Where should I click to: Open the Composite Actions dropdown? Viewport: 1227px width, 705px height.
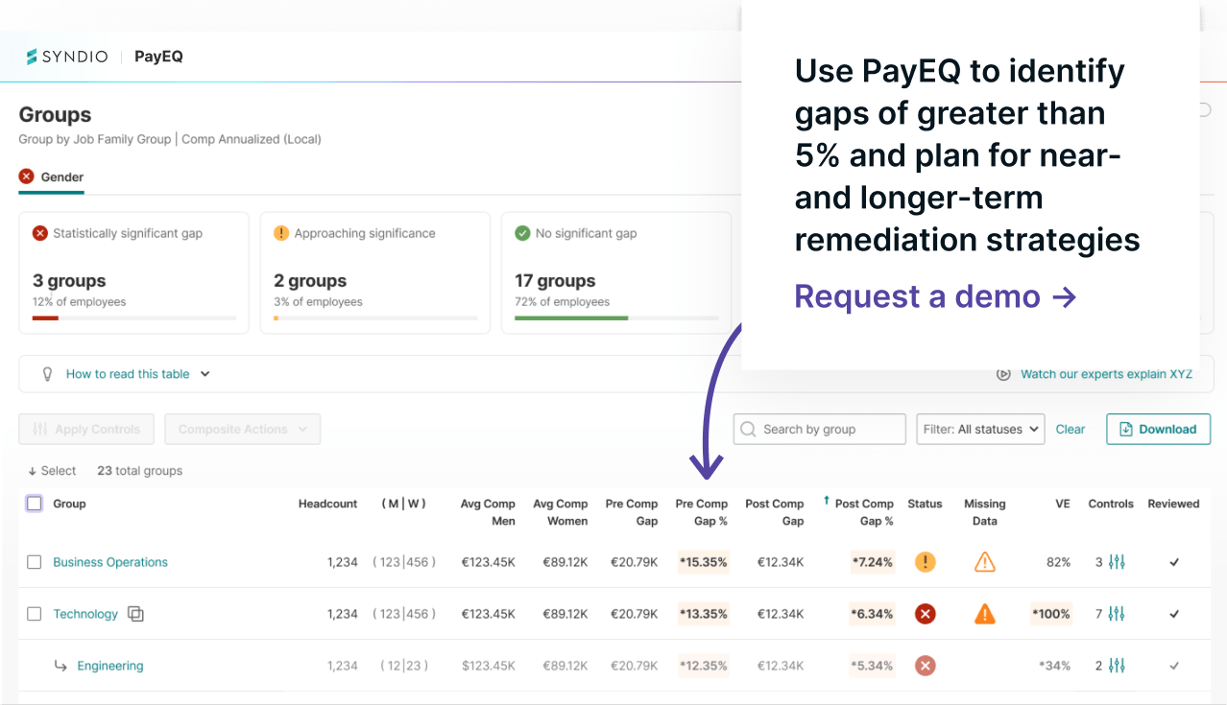point(243,430)
